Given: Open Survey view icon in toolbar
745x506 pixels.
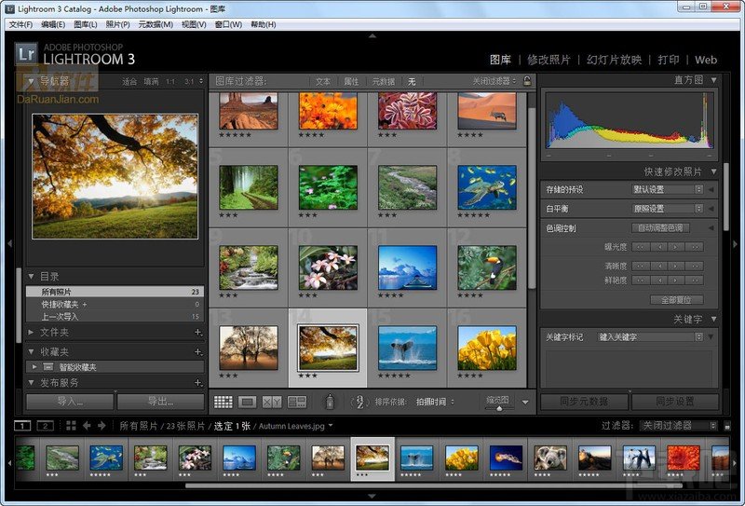Looking at the screenshot, I should (x=297, y=402).
